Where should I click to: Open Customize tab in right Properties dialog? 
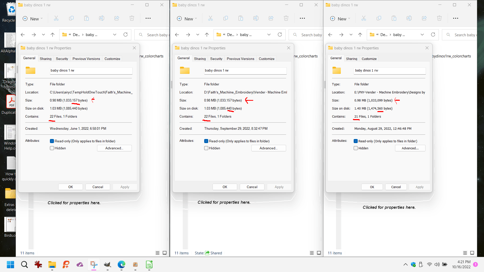[369, 59]
